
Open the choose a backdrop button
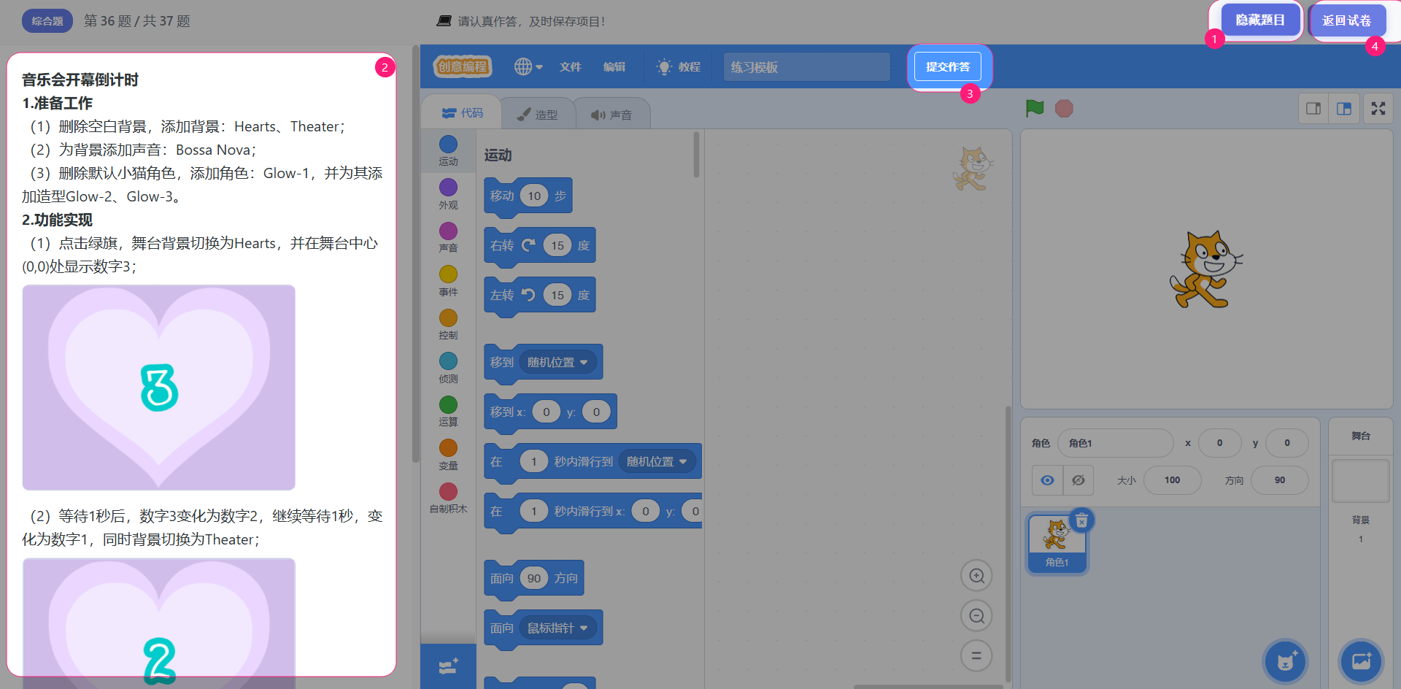click(x=1361, y=661)
